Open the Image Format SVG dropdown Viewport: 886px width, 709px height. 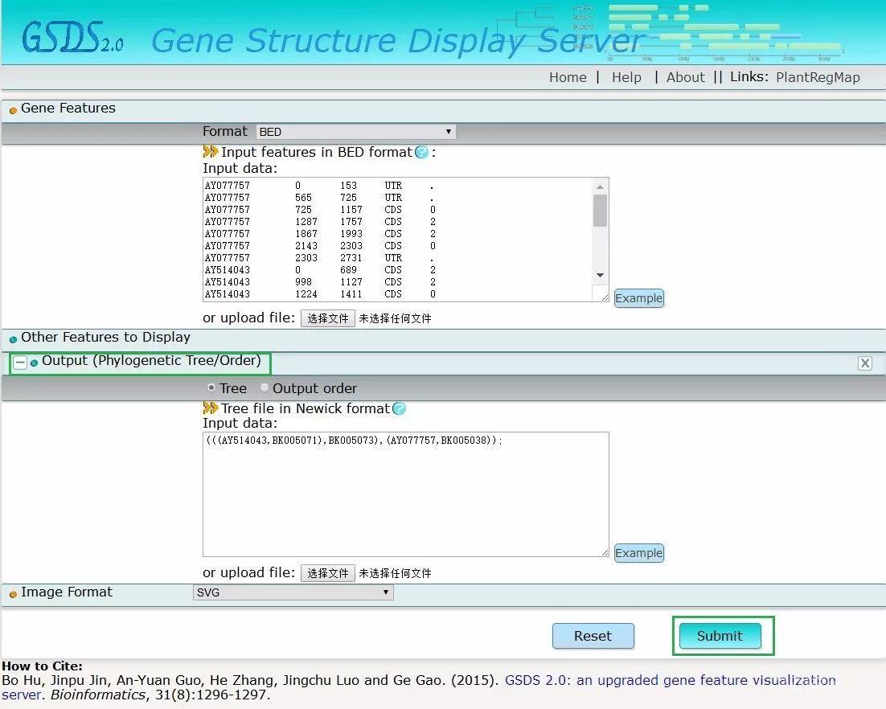tap(293, 592)
